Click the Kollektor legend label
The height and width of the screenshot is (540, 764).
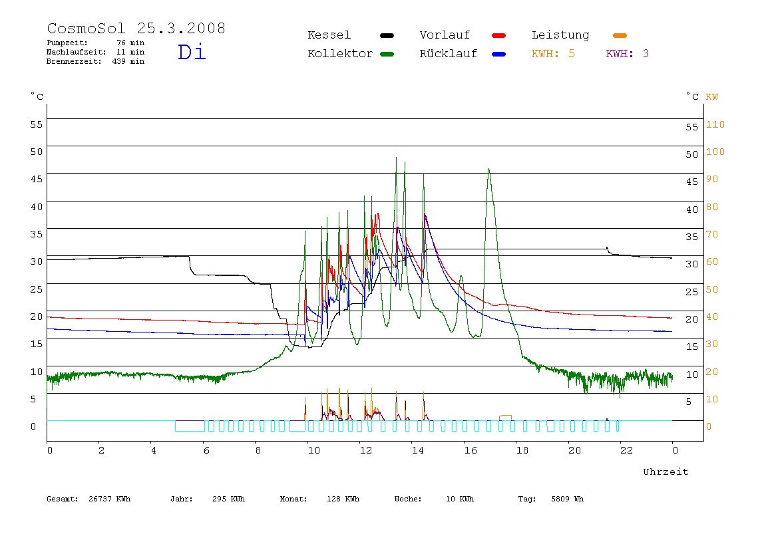pyautogui.click(x=340, y=54)
